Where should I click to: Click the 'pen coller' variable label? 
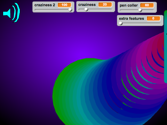pos(129,6)
